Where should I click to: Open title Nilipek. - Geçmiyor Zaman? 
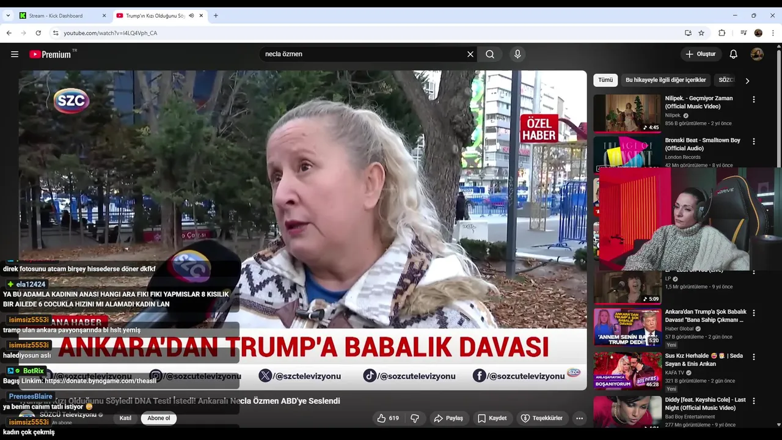pyautogui.click(x=699, y=102)
